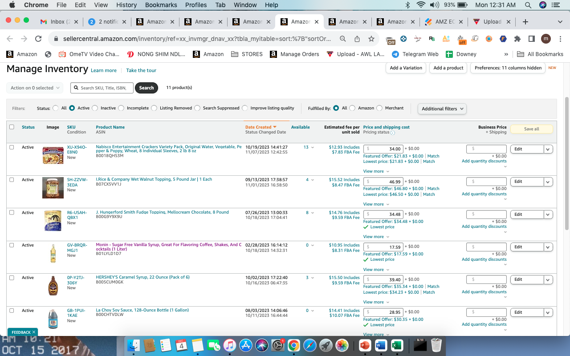The width and height of the screenshot is (570, 356).
Task: Filter by Fulfilled By Merchant
Action: [x=379, y=108]
